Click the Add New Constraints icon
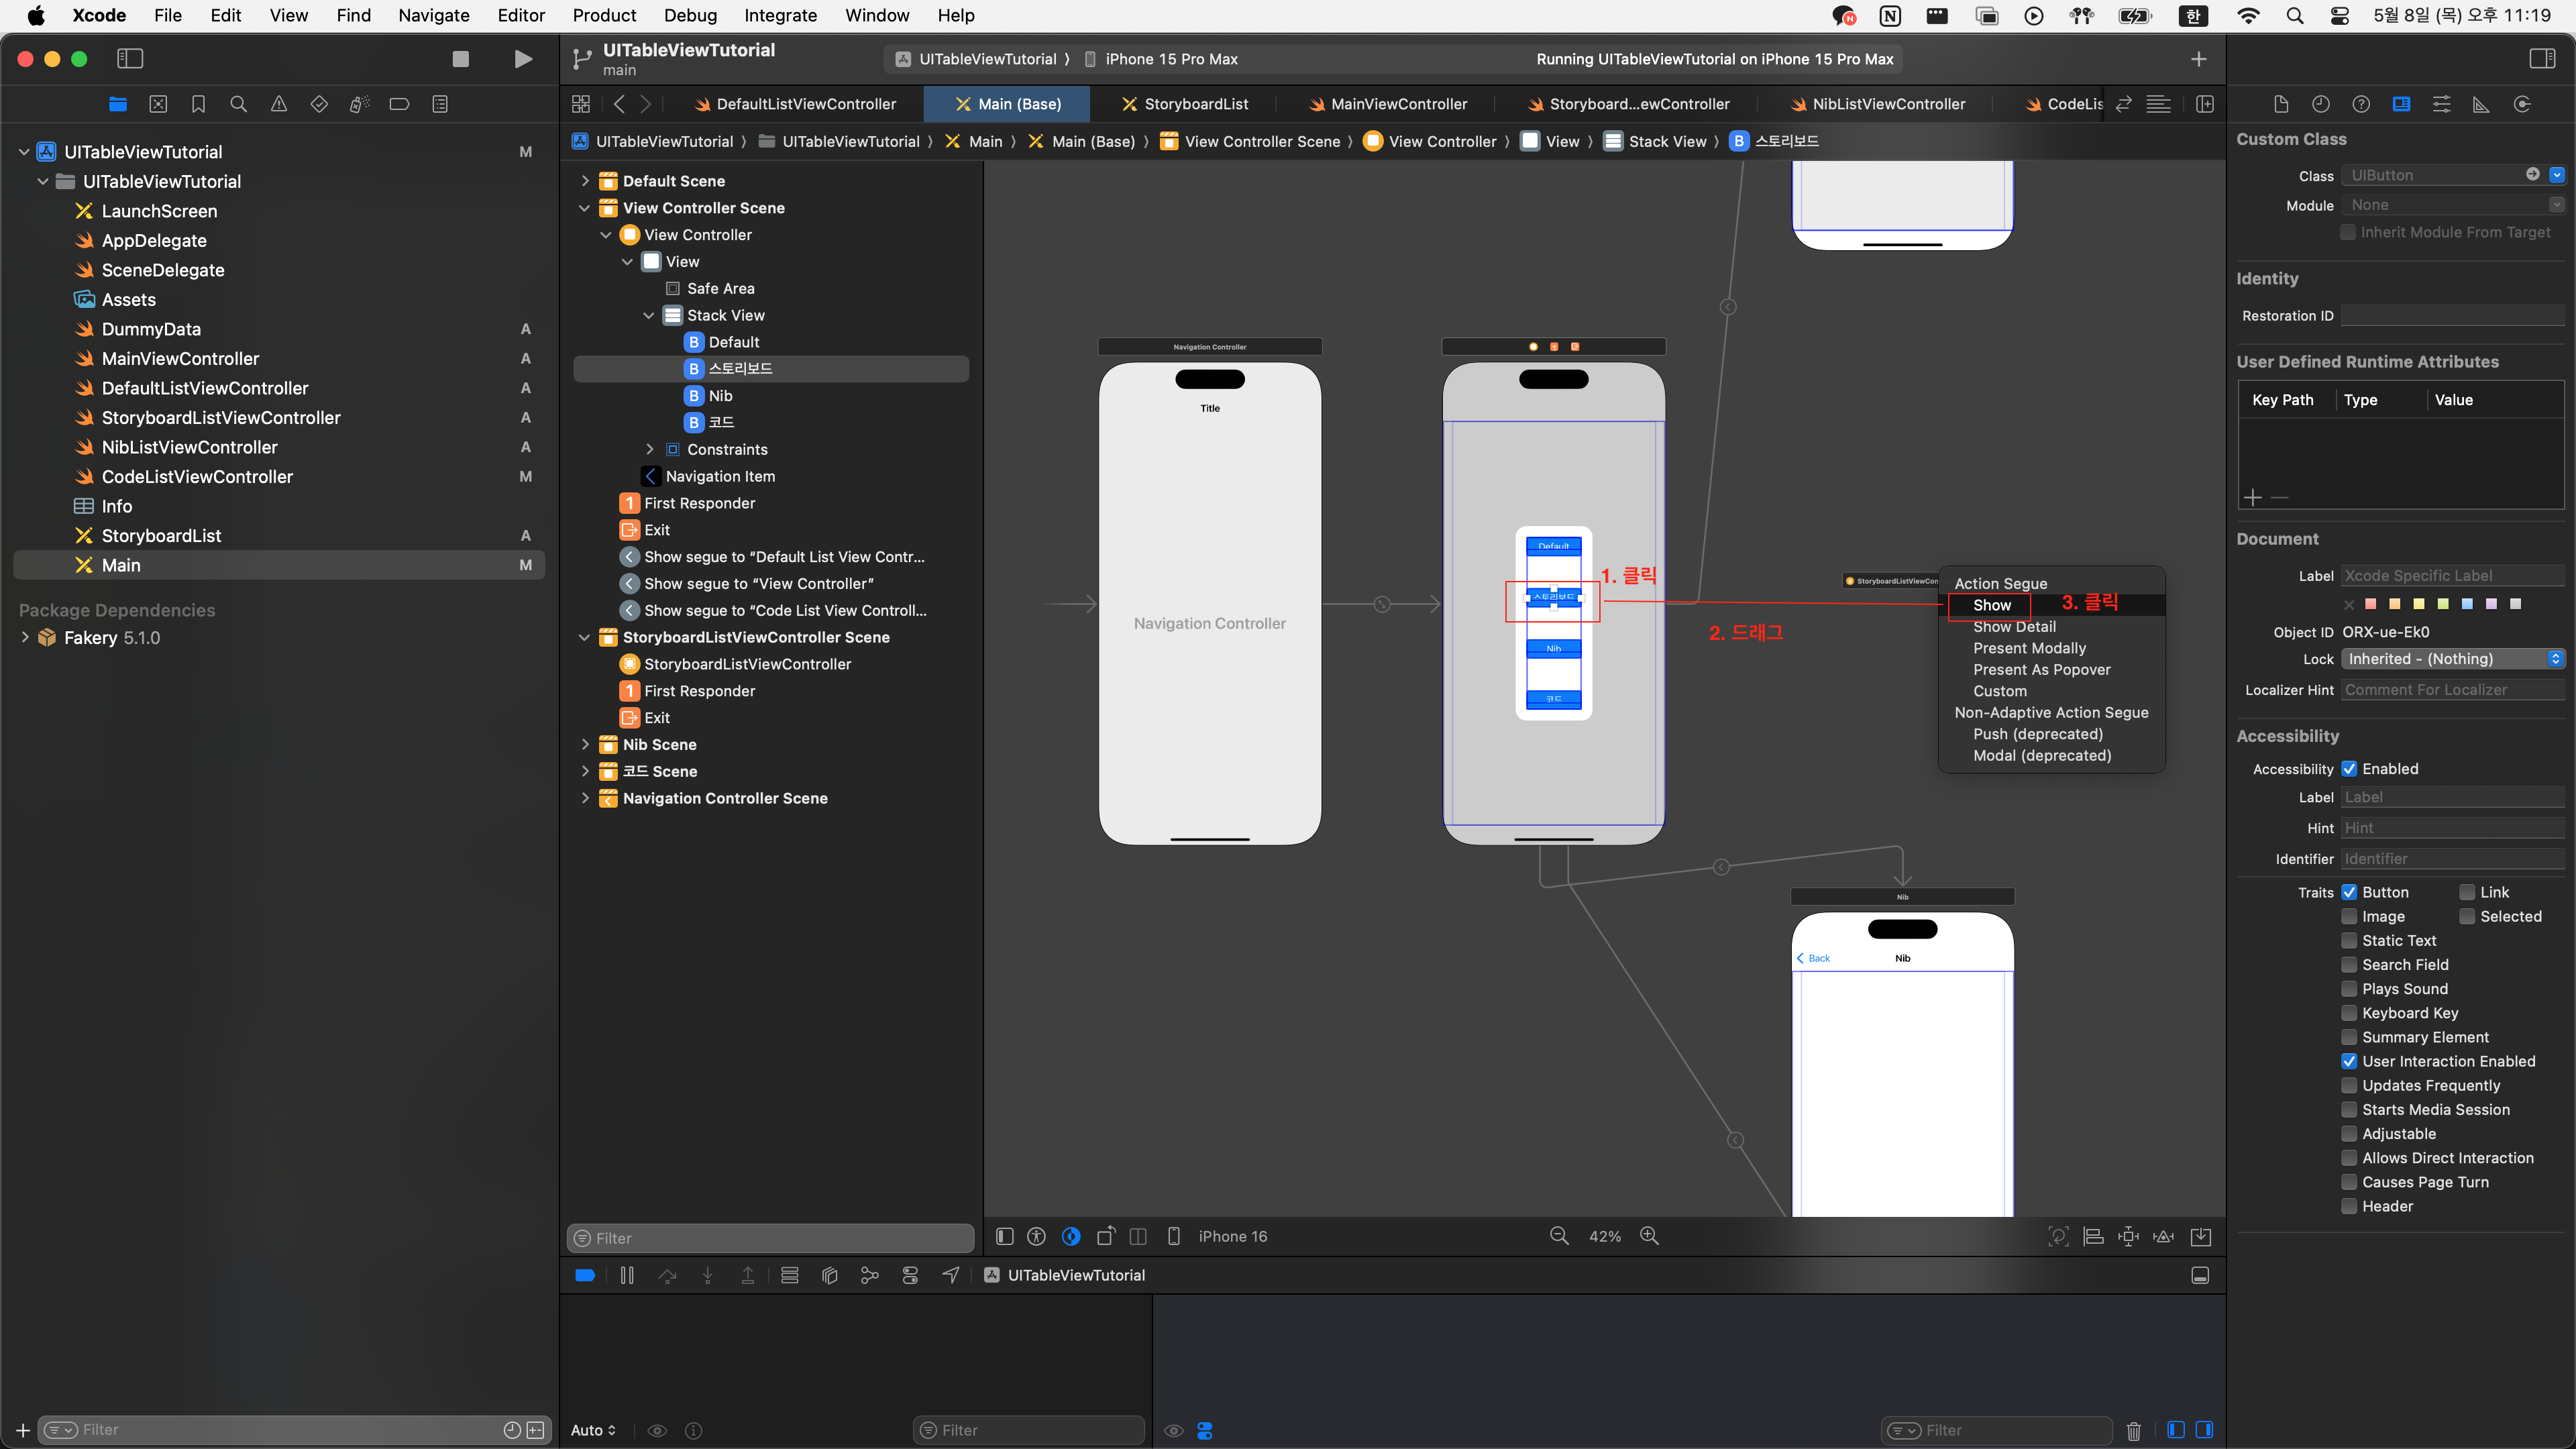 [2128, 1236]
